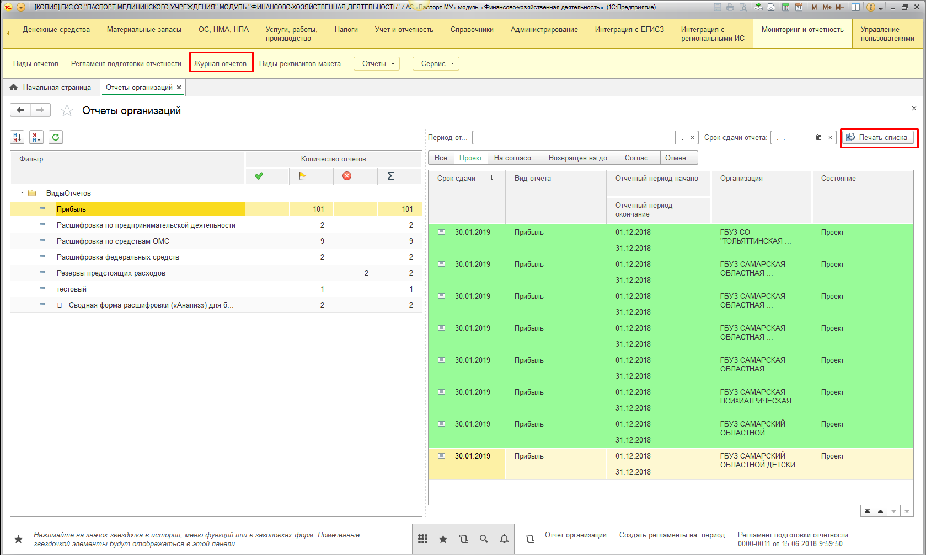Open the search magnifier in bottom panel
The height and width of the screenshot is (555, 926).
coord(484,539)
